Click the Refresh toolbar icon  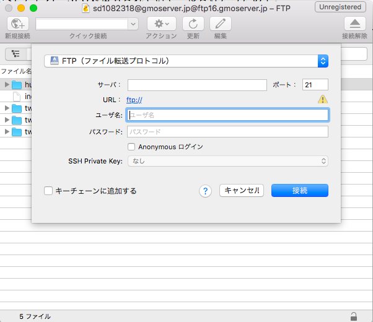click(x=193, y=24)
